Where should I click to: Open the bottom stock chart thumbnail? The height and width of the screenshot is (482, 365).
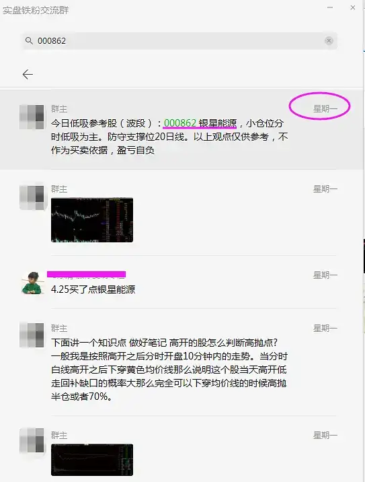(92, 460)
